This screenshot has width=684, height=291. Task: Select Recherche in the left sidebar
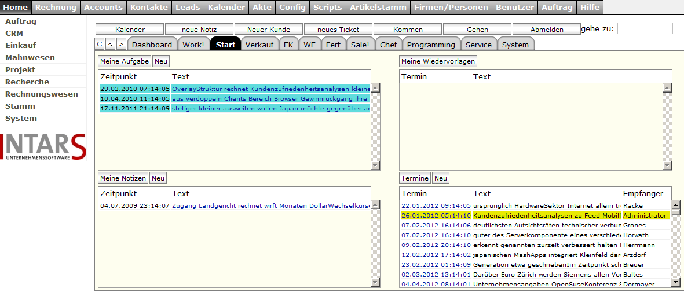coord(27,82)
